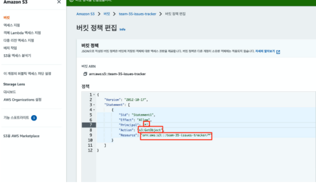Open 다중 리전 액세스 지점 sidebar item
This screenshot has height=183, width=316.
(19, 41)
